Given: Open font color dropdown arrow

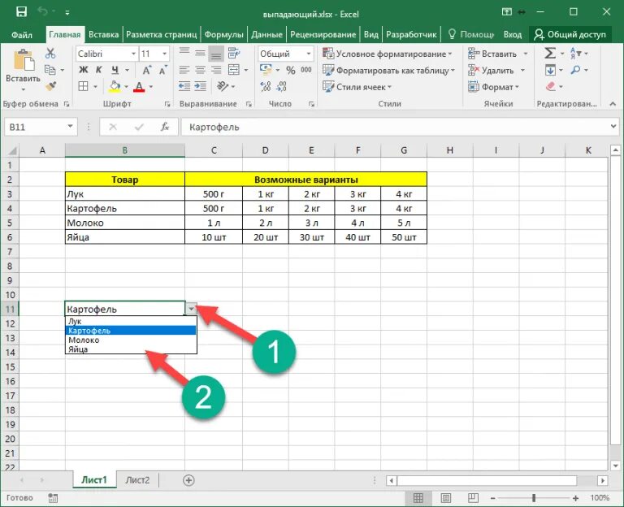Looking at the screenshot, I should click(x=151, y=86).
